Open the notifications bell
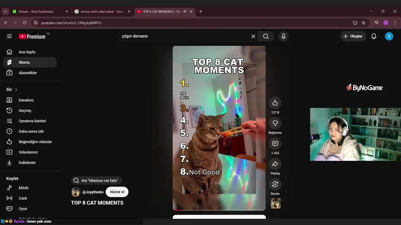Screen dimensions: 401x225 click(374, 36)
